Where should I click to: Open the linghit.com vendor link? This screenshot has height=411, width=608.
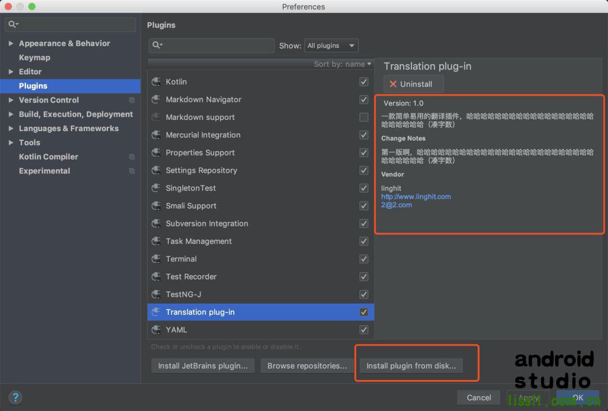click(x=415, y=196)
